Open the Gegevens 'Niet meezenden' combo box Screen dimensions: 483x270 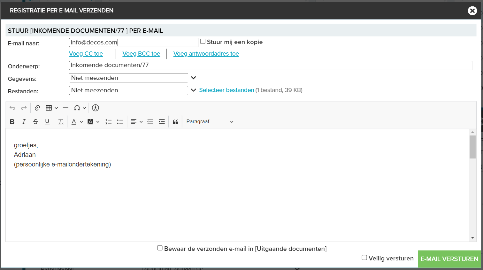click(128, 78)
